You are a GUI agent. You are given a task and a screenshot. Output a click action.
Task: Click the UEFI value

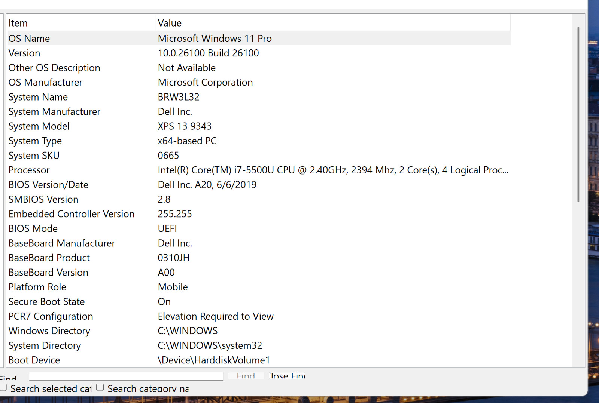pyautogui.click(x=167, y=228)
